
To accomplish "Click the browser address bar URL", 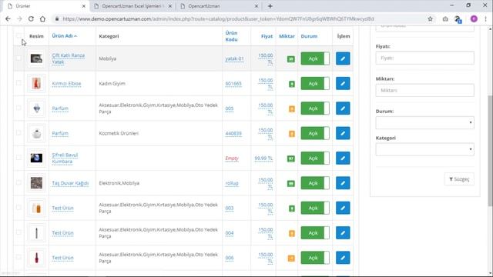I will coord(218,18).
